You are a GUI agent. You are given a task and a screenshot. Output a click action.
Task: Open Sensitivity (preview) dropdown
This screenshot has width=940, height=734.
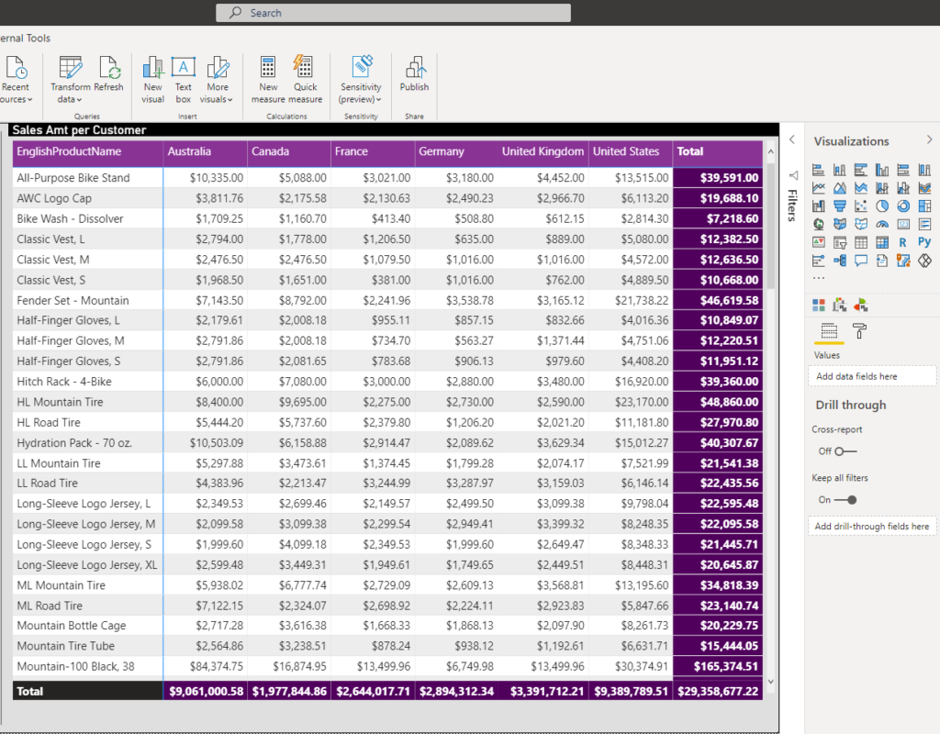(361, 93)
